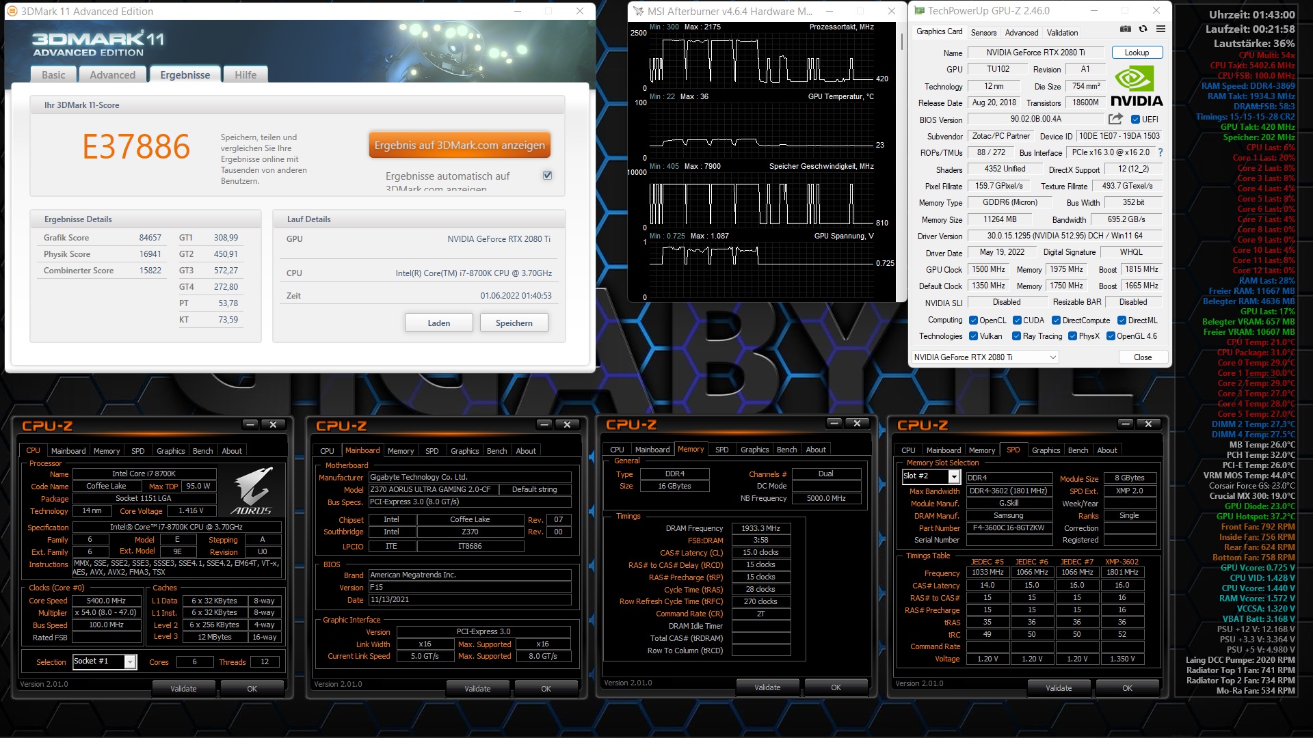Click the Part Number F4-3600C16-8GTZKW field
Viewport: 1313px width, 738px height.
point(1008,528)
